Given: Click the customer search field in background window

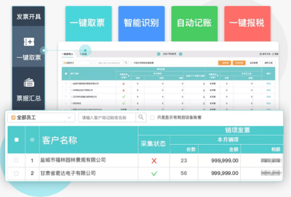Looking at the screenshot, I should 110,63.
